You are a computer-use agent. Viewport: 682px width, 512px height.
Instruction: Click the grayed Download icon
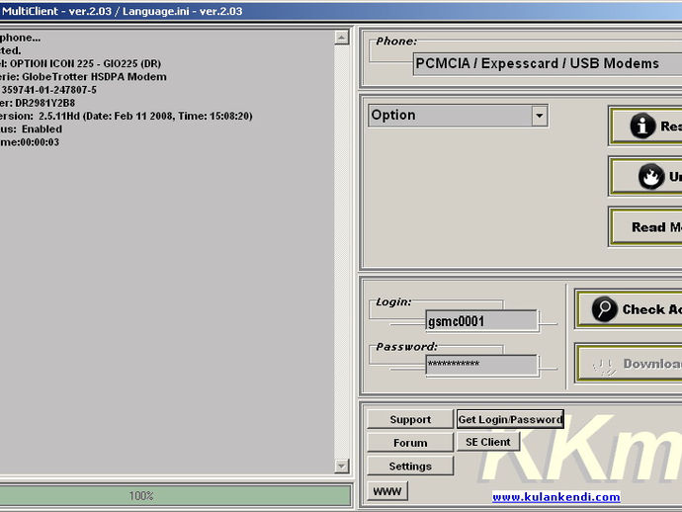[605, 366]
